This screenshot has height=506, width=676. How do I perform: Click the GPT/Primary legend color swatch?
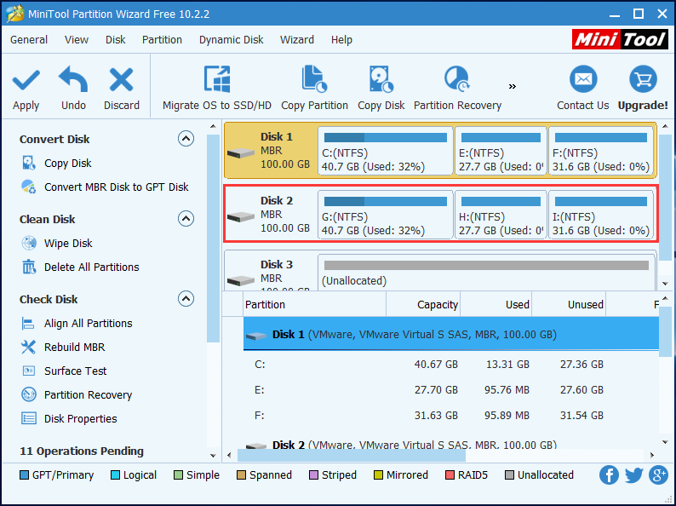pyautogui.click(x=24, y=475)
